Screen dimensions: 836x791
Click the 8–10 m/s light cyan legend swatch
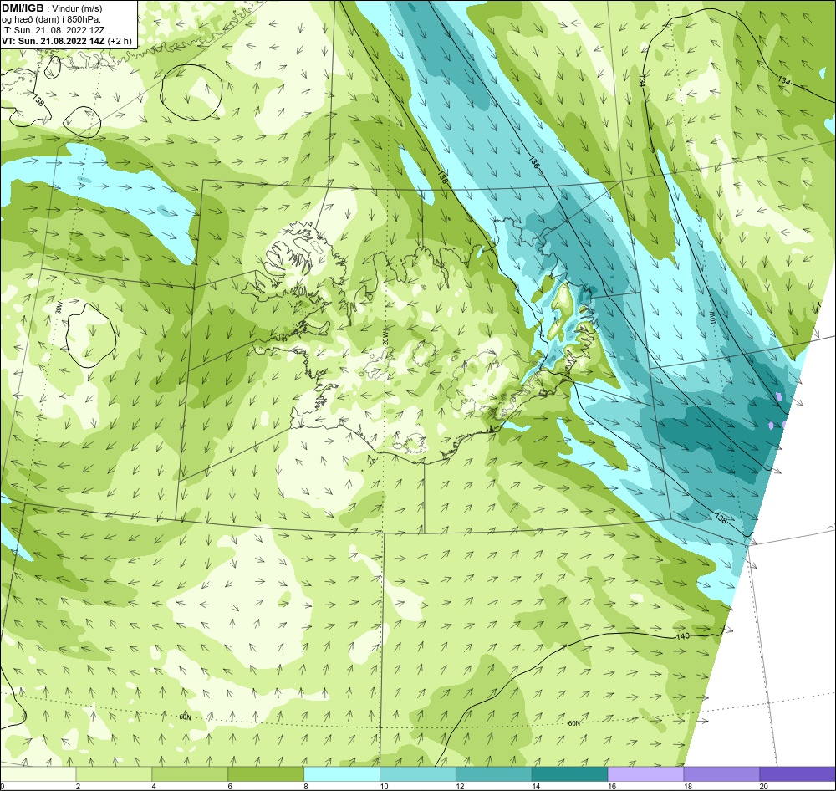coord(342,774)
